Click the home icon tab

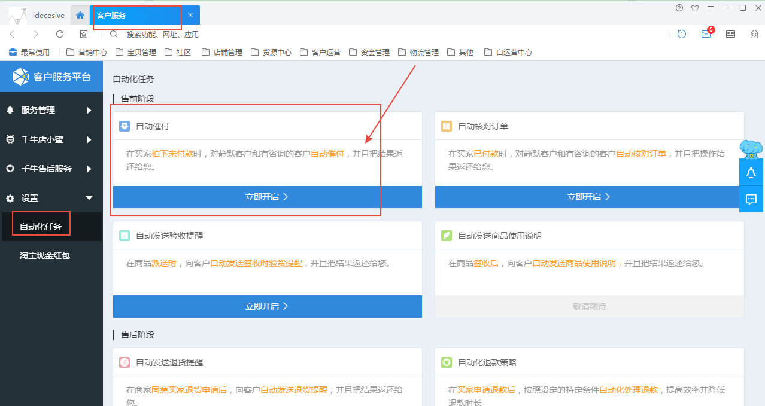tap(80, 15)
